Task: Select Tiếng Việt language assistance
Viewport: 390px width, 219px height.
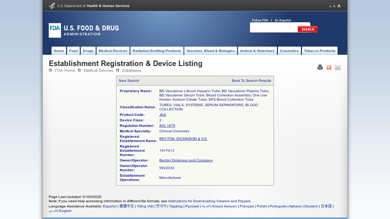Action: (145, 206)
